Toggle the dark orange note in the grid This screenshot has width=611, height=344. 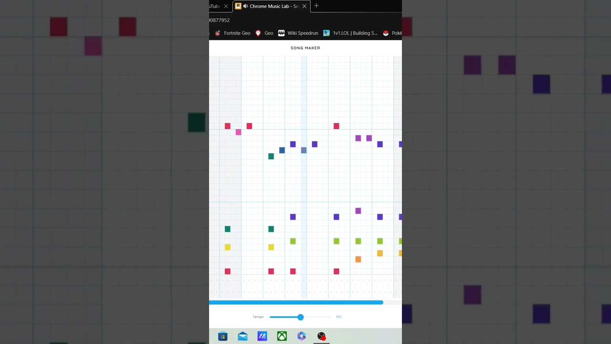[358, 259]
